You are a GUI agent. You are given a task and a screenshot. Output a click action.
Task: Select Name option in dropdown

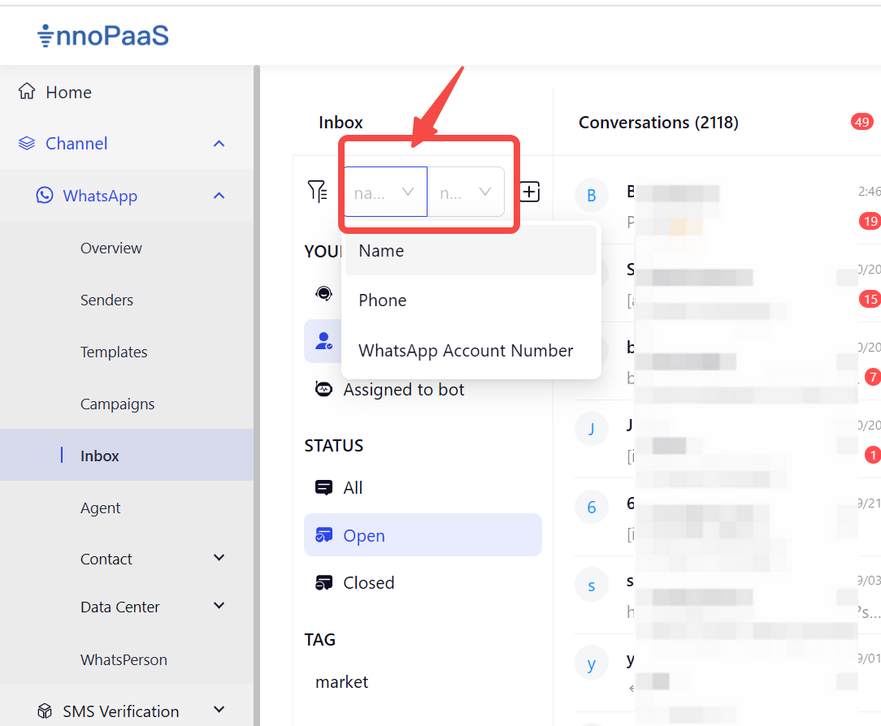tap(381, 251)
